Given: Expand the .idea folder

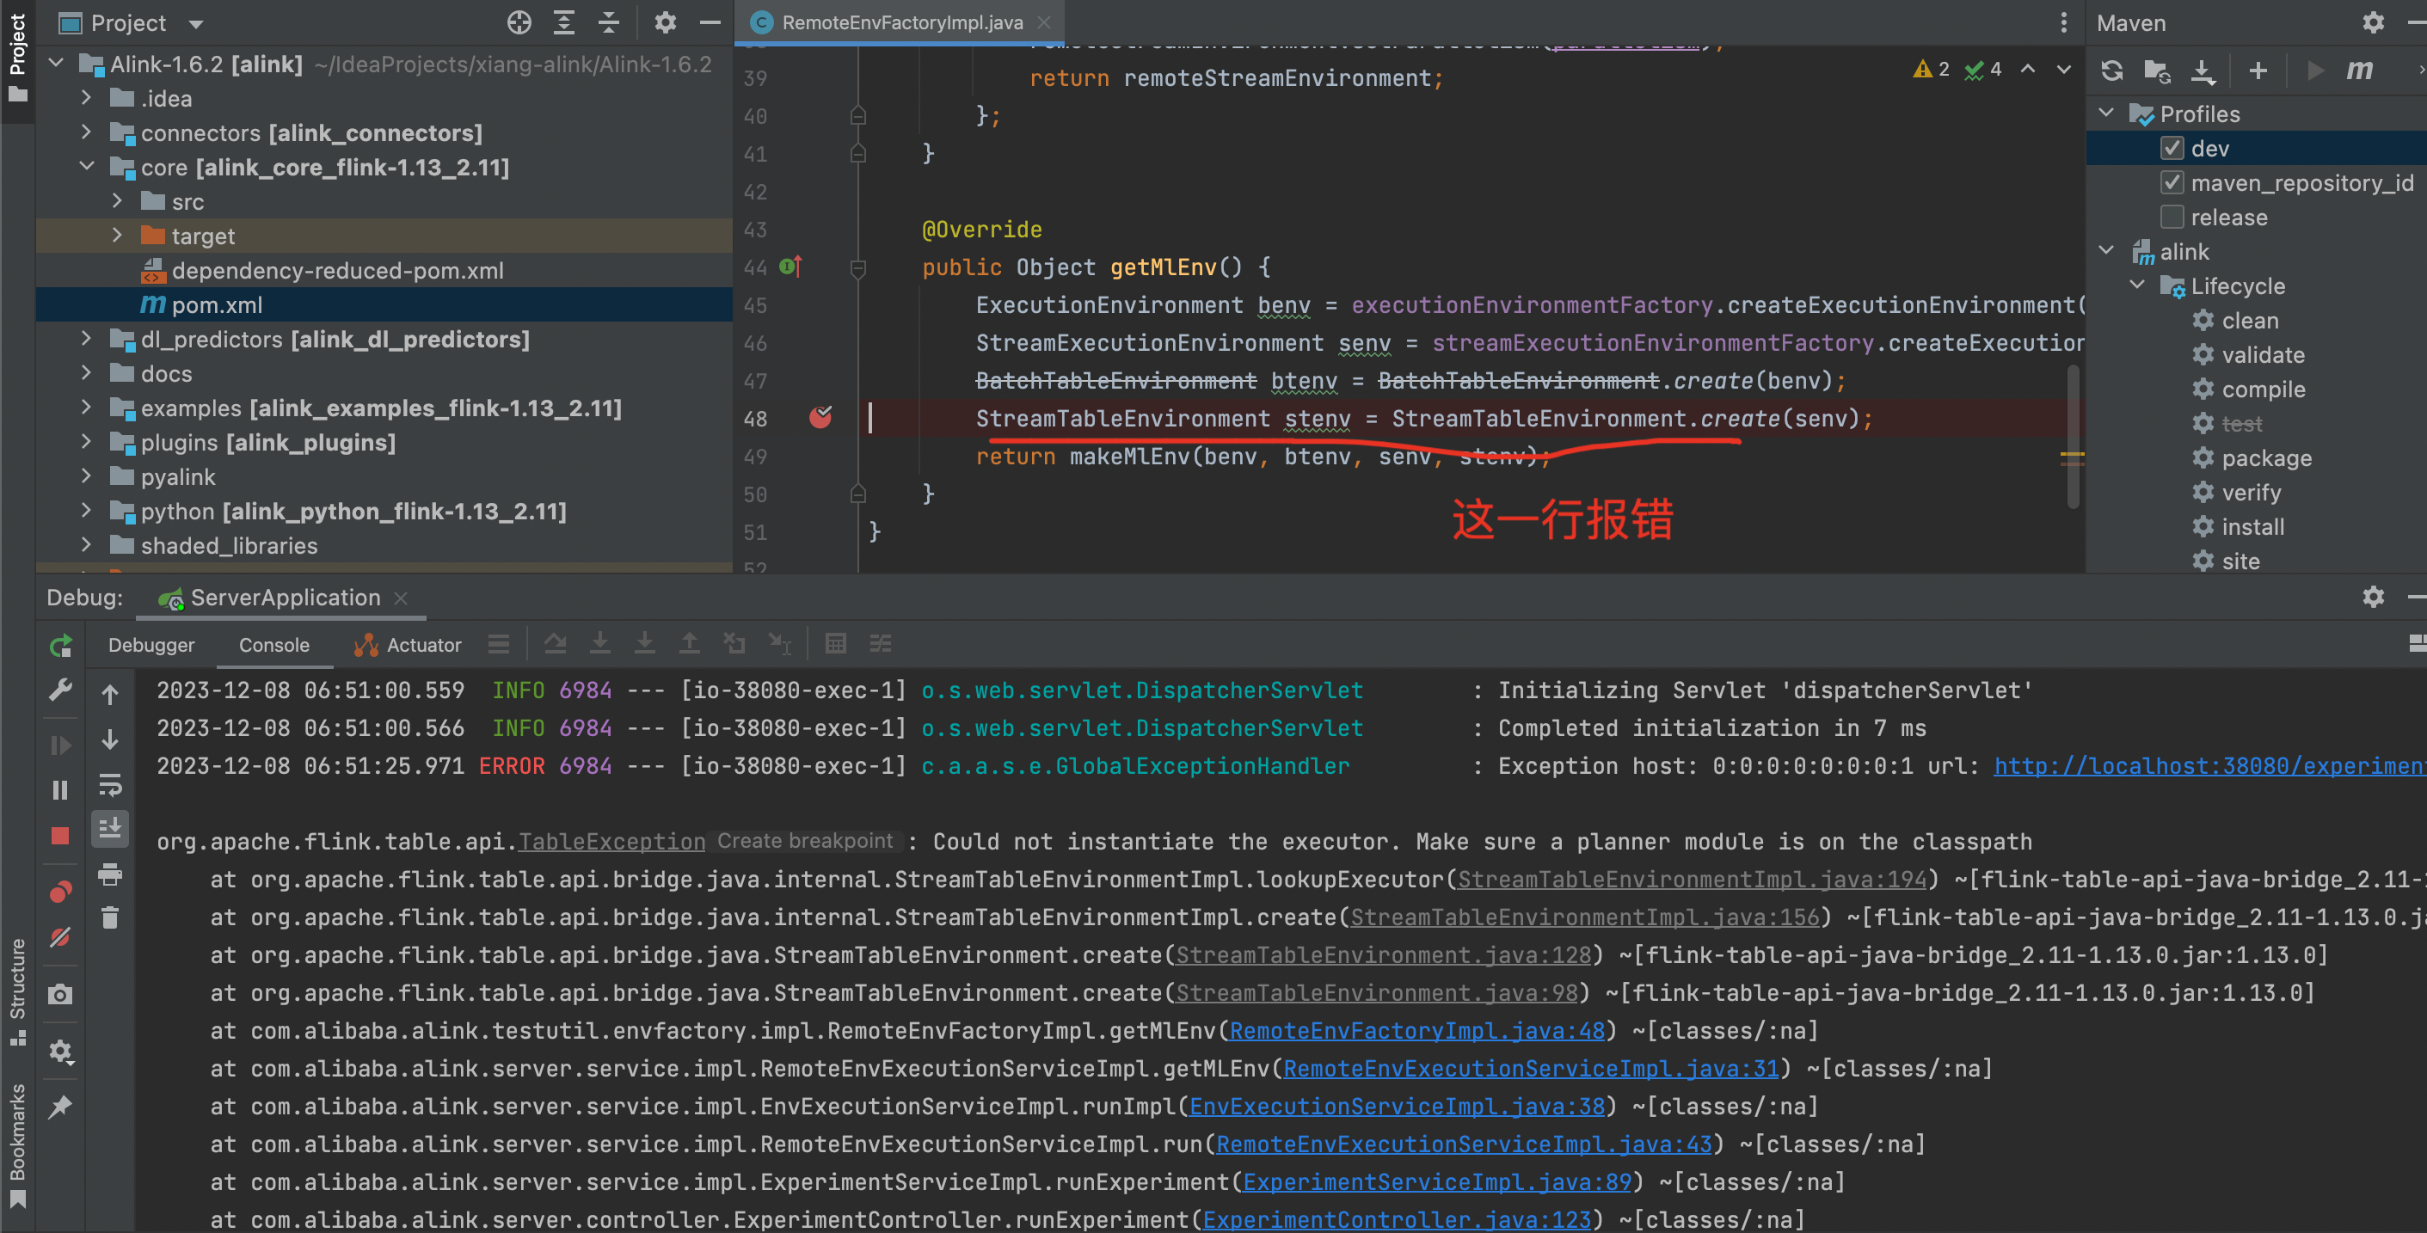Looking at the screenshot, I should click(87, 98).
